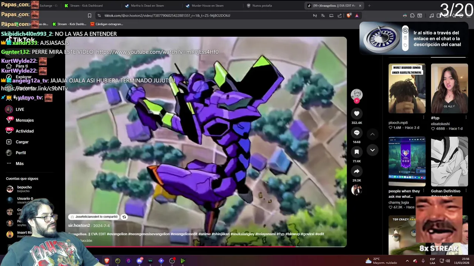Open sir.hoxton2 profile from the caption

coord(79,225)
